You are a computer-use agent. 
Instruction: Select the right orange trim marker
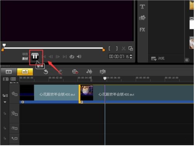point(104,50)
